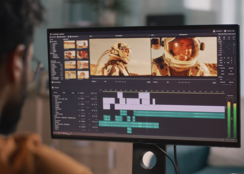
Task: Click Current link under left viewer
Action: pyautogui.click(x=148, y=82)
